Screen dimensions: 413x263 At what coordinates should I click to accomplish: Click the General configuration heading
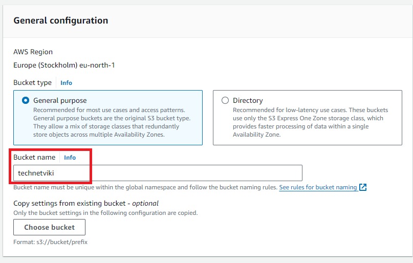click(x=60, y=20)
